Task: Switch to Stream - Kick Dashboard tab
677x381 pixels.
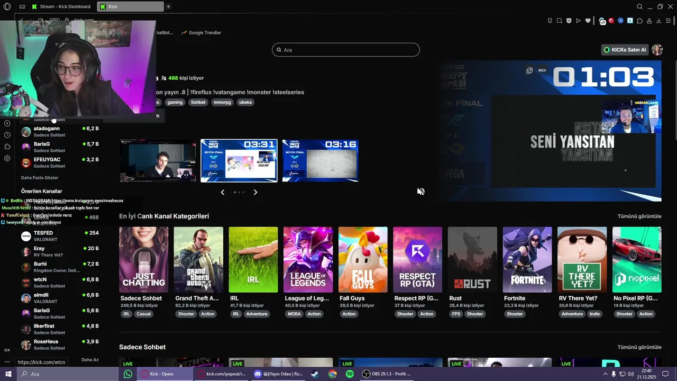Action: 62,6
